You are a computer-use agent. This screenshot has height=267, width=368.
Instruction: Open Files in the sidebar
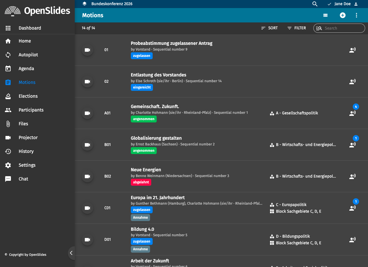(x=37, y=124)
